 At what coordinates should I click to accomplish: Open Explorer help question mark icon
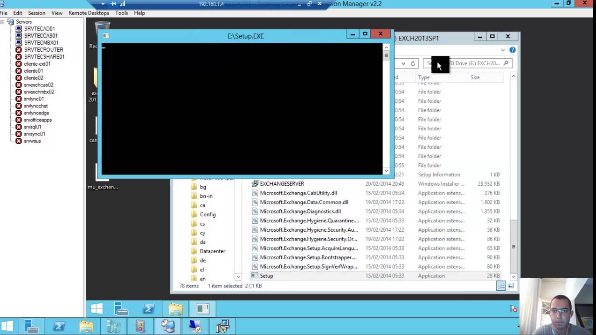pos(513,50)
